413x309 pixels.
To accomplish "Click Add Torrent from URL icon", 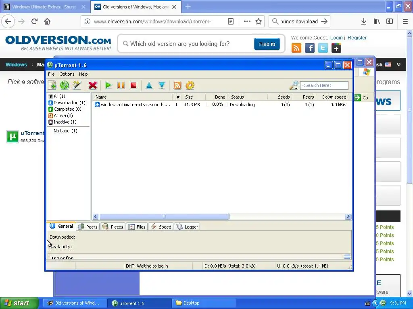I will click(x=65, y=85).
